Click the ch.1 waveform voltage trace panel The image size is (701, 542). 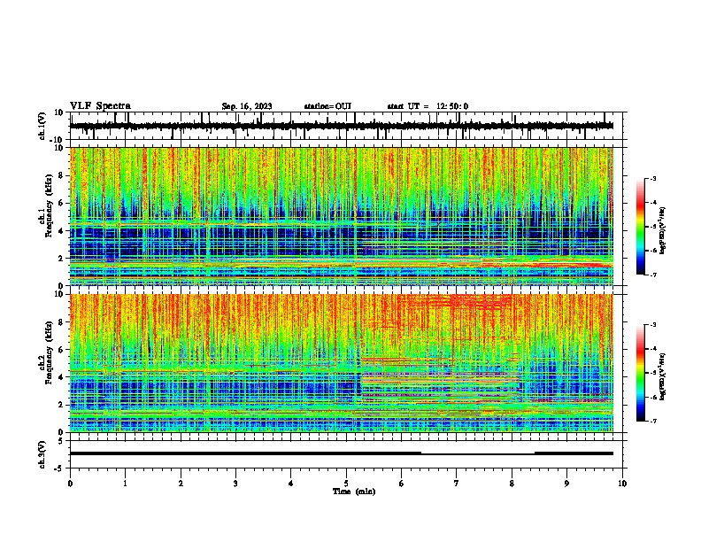point(346,126)
